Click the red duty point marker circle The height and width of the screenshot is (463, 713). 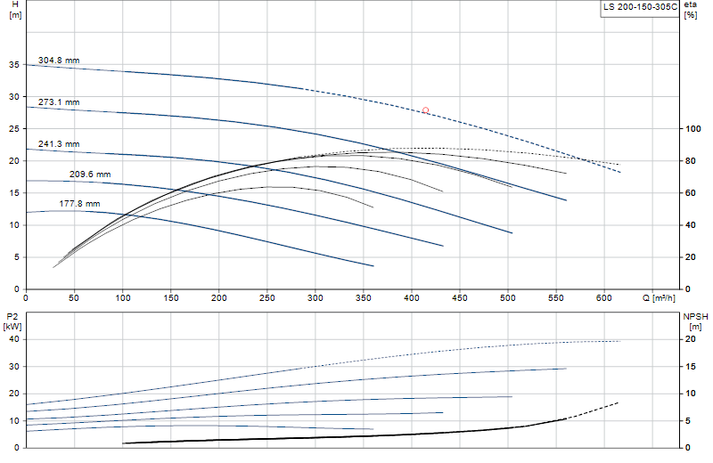coord(425,110)
